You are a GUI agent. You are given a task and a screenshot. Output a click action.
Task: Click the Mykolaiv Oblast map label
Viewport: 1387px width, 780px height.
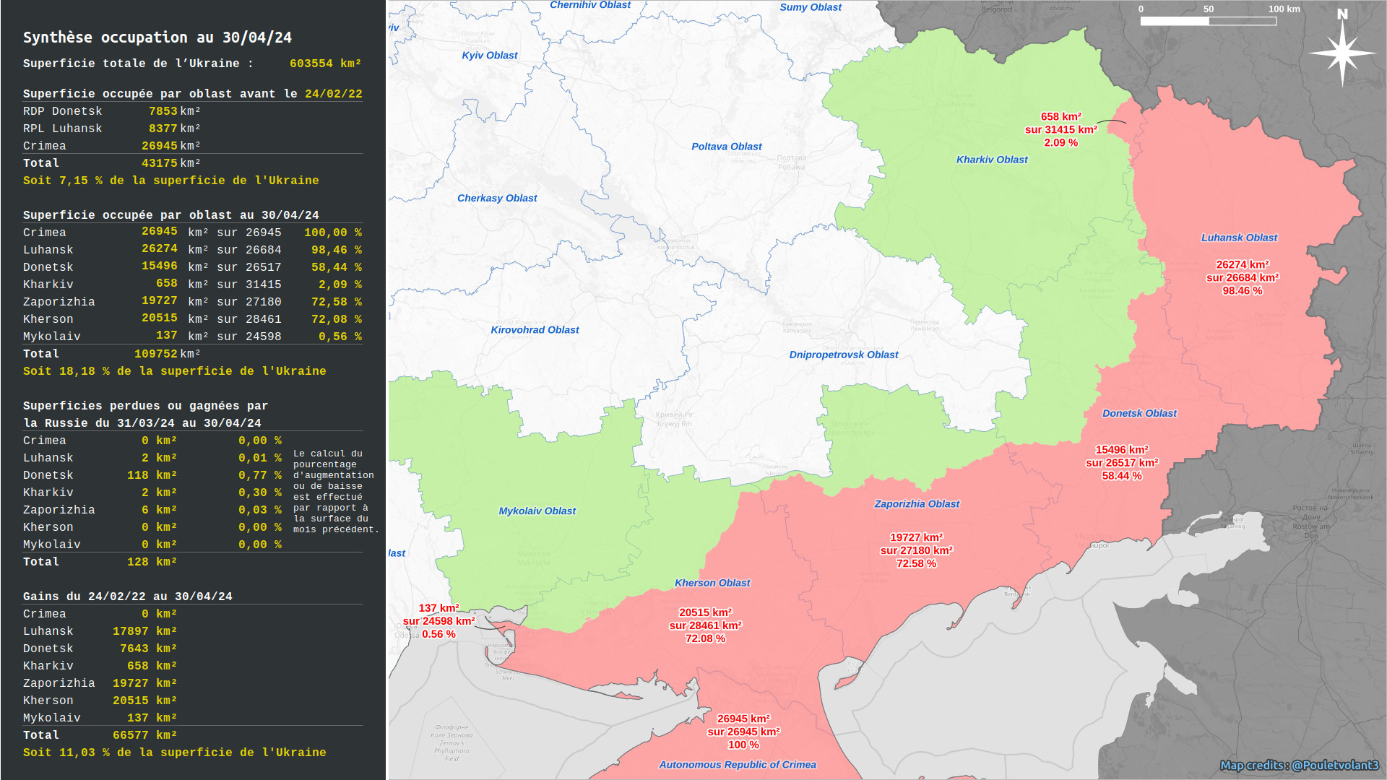pyautogui.click(x=537, y=511)
